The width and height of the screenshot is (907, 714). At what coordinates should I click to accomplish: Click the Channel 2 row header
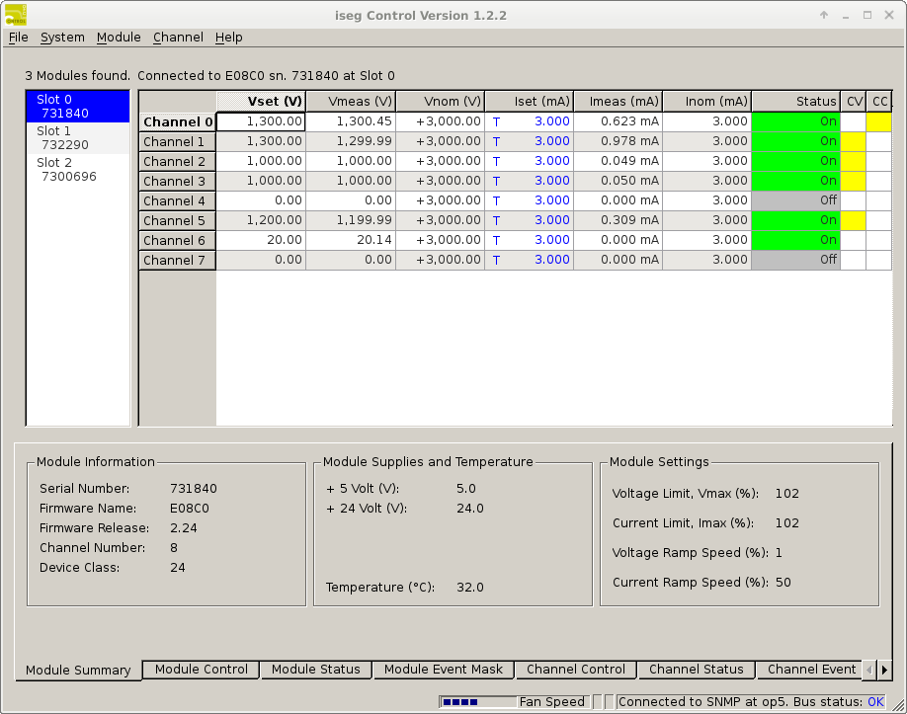pyautogui.click(x=178, y=161)
